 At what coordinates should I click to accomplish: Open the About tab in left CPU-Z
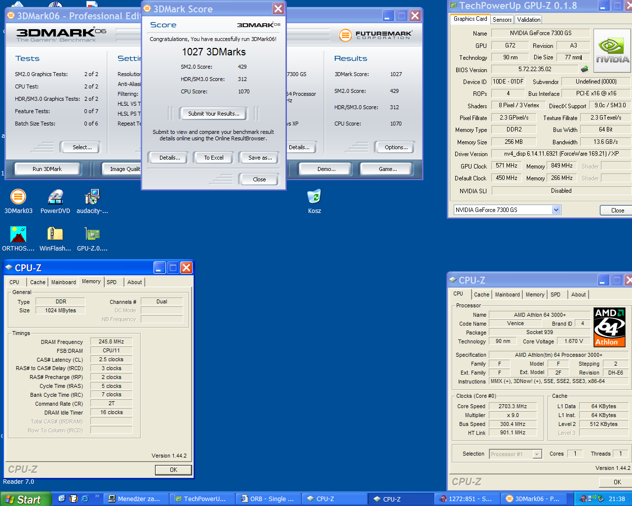[x=135, y=282]
